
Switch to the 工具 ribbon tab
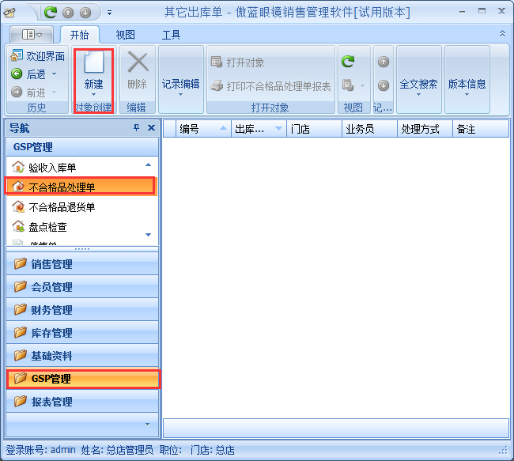coord(171,35)
